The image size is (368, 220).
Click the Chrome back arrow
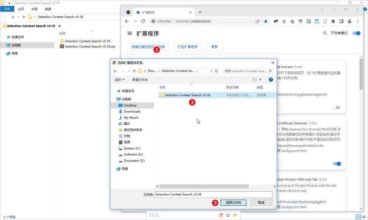pos(127,21)
